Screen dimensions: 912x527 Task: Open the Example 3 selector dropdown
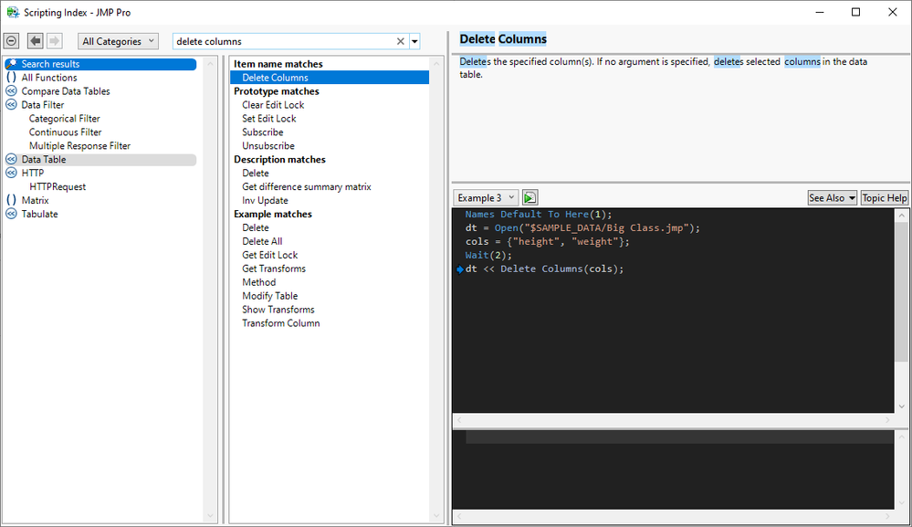[486, 197]
